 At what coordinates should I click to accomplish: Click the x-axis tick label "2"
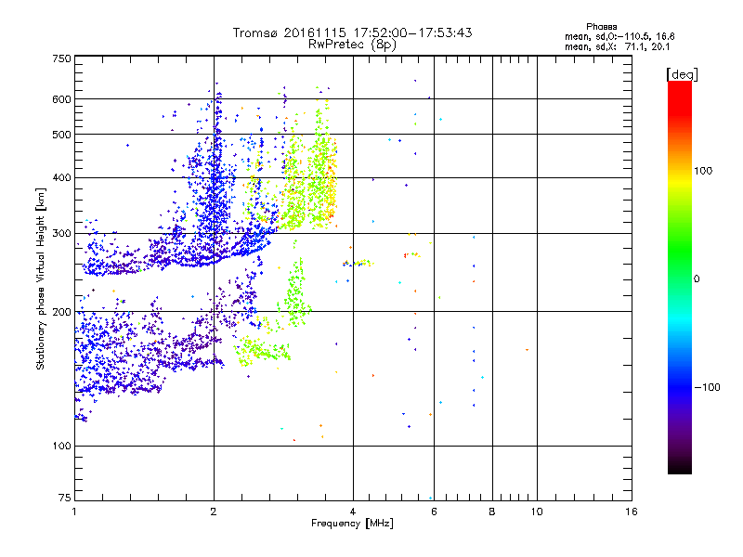click(214, 512)
